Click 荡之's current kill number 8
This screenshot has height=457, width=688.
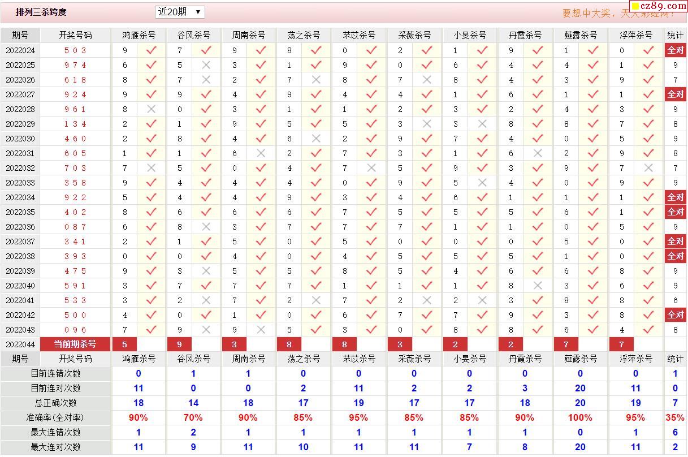(x=289, y=344)
